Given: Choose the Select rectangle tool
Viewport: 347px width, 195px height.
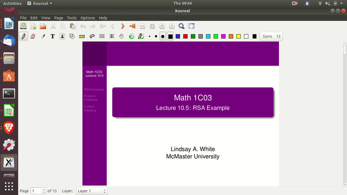Looking at the screenshot, I should click(102, 36).
